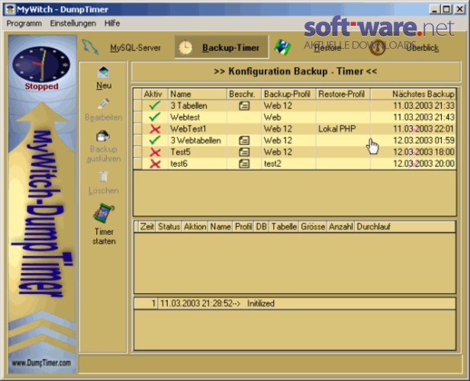Click the Bearbeiten label

pyautogui.click(x=104, y=117)
